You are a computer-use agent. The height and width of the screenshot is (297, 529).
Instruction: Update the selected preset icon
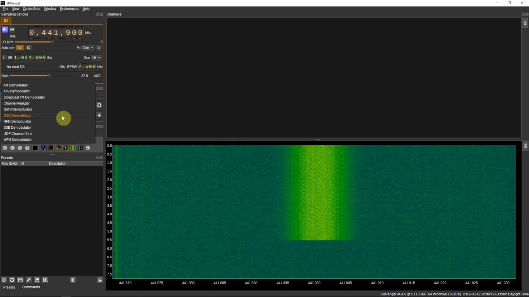pyautogui.click(x=12, y=280)
